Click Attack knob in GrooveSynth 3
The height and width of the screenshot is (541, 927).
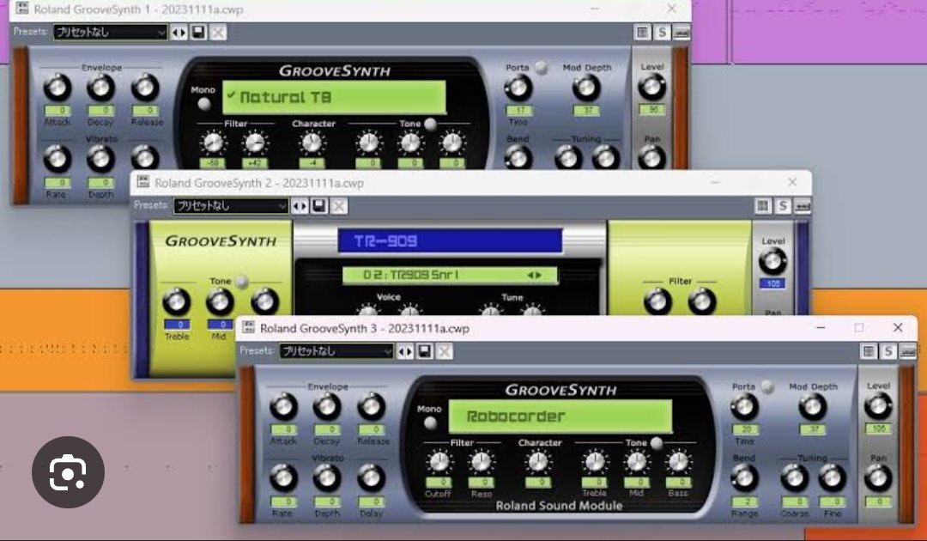pos(283,407)
